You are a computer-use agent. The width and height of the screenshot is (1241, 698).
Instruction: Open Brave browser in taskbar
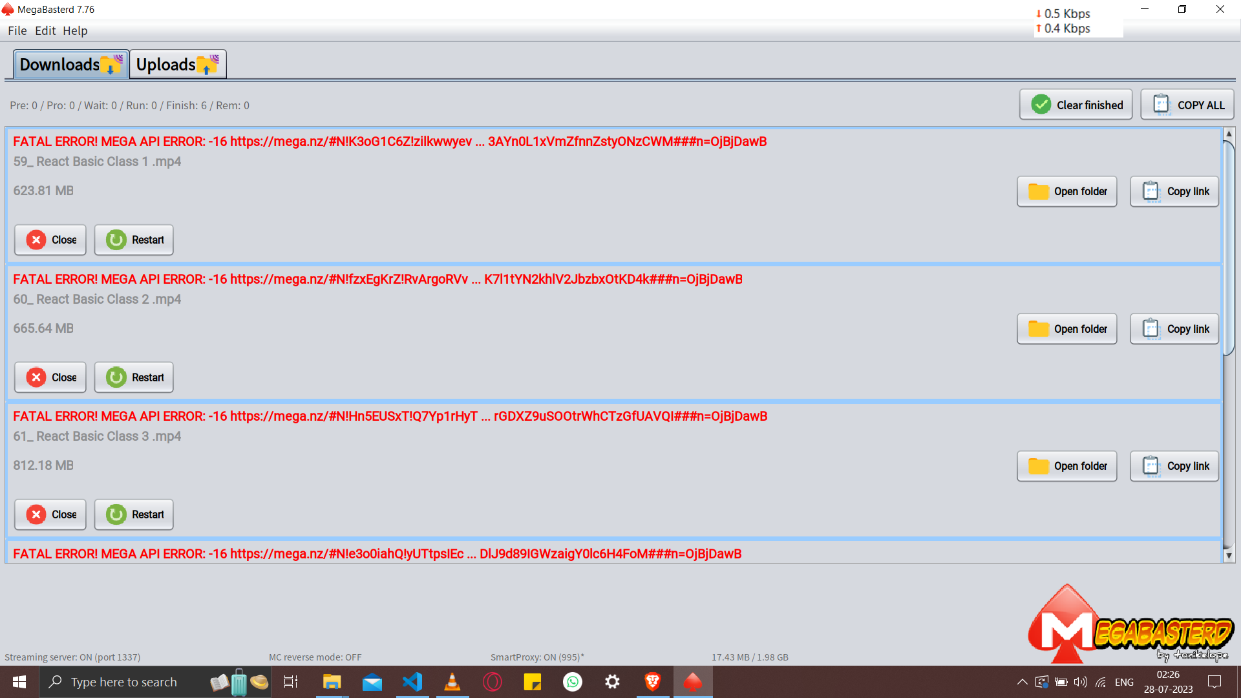[652, 682]
